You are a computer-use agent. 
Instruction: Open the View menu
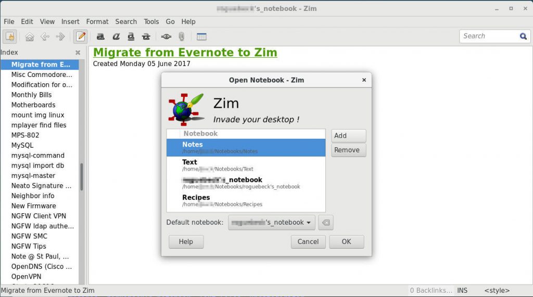(47, 21)
